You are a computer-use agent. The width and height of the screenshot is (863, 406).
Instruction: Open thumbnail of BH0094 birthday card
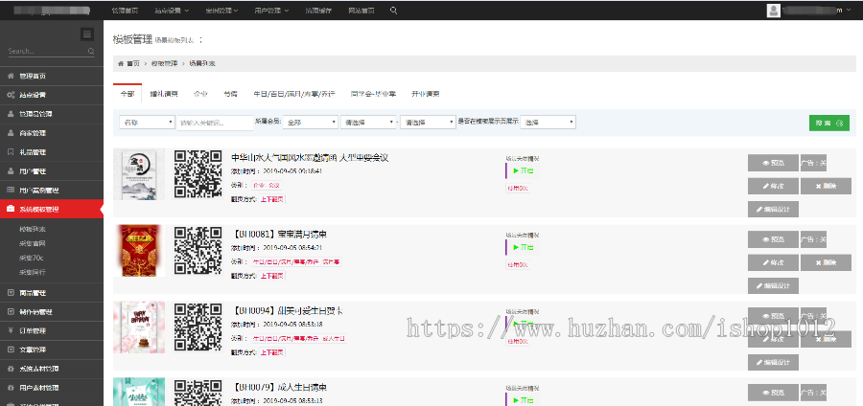139,327
